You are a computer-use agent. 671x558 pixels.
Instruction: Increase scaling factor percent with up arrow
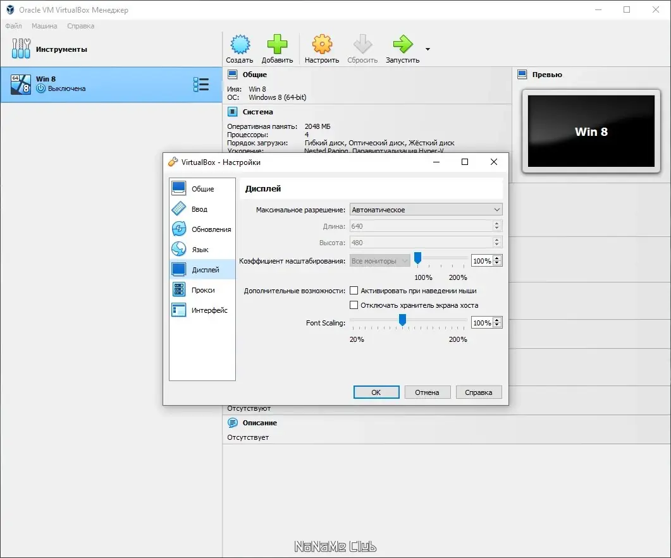point(497,258)
